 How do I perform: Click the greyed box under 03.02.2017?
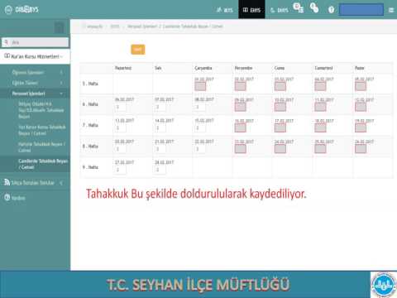point(280,86)
